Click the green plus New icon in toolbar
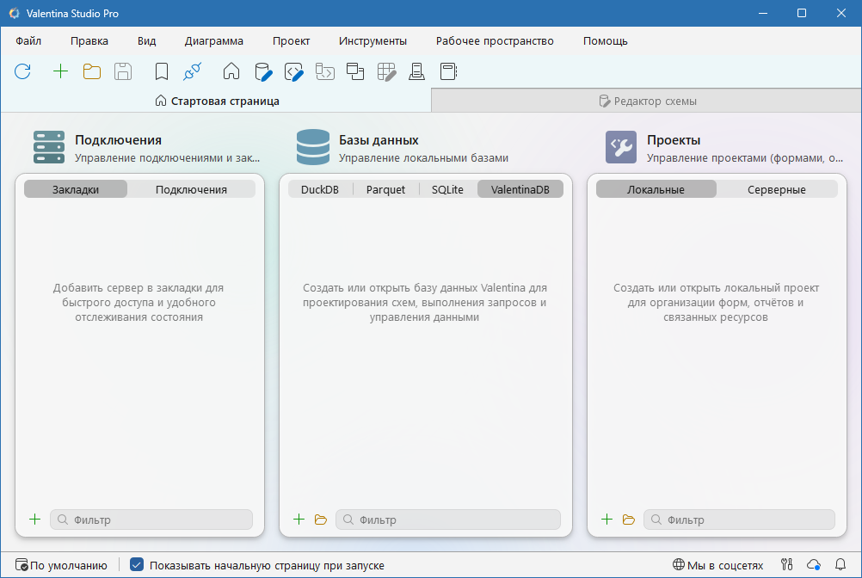Viewport: 862px width, 578px height. coord(60,71)
